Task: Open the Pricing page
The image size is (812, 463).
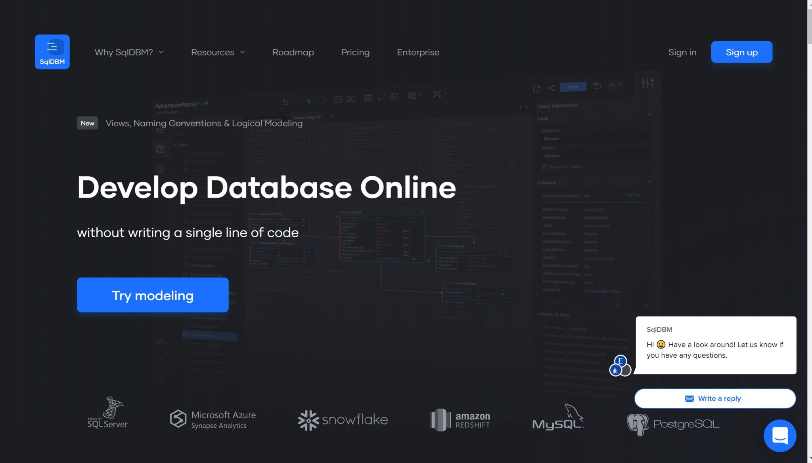Action: (x=355, y=52)
